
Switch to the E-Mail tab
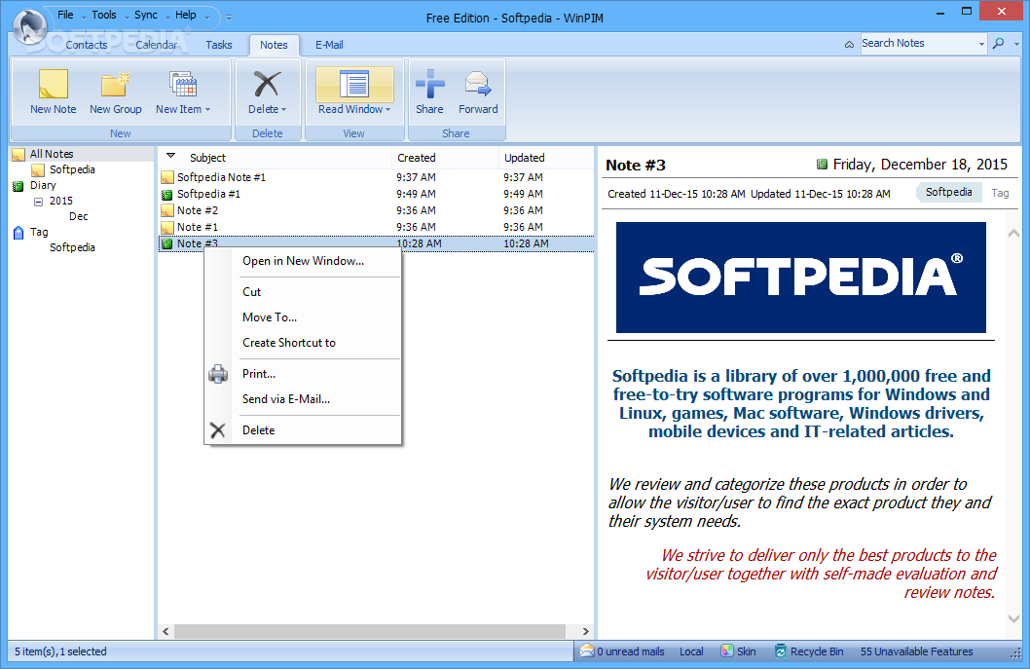click(x=329, y=45)
